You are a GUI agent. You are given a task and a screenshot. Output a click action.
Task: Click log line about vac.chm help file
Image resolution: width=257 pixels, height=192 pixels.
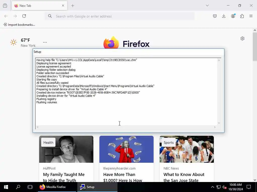pyautogui.click(x=87, y=60)
